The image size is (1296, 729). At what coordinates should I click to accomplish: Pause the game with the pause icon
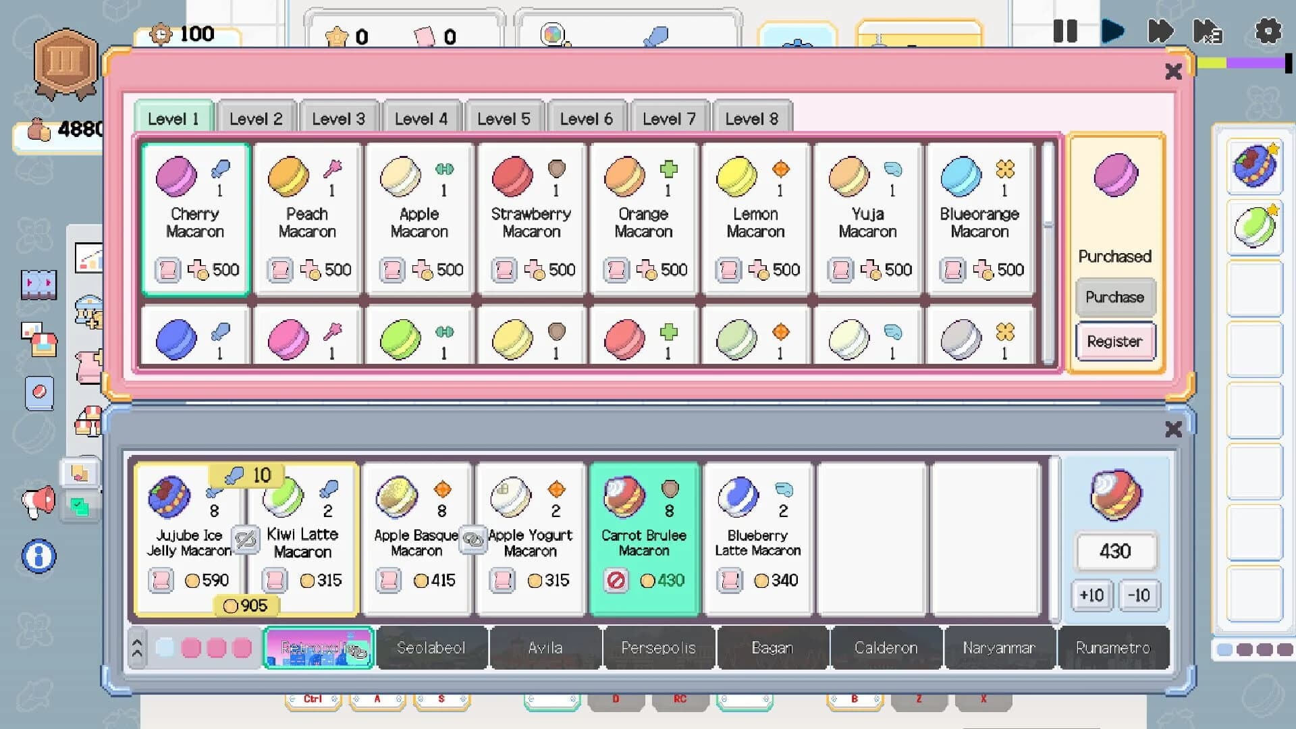pos(1065,30)
